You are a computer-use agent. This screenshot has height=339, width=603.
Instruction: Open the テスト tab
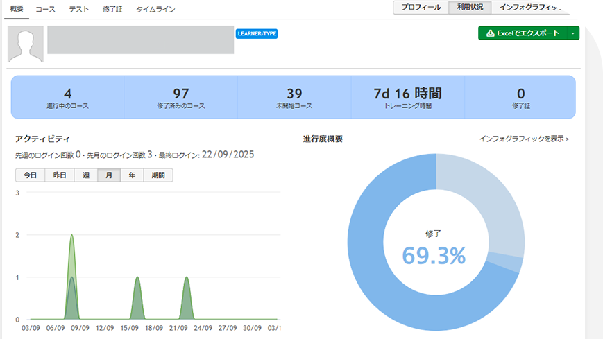pyautogui.click(x=78, y=9)
